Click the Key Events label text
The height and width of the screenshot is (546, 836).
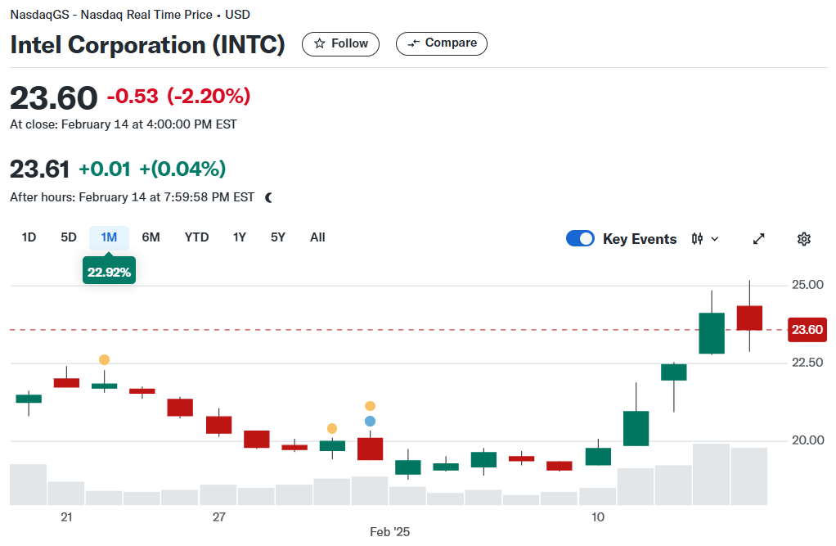[x=640, y=239]
